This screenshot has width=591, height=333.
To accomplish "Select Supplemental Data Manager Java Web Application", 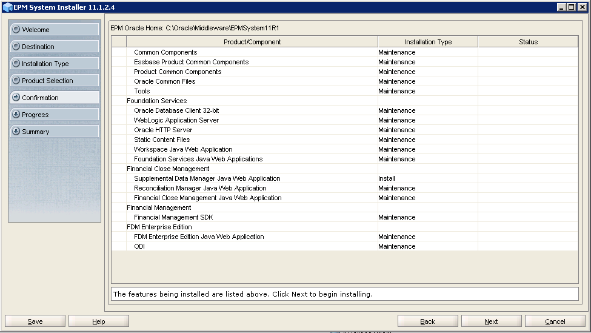I will click(x=207, y=178).
